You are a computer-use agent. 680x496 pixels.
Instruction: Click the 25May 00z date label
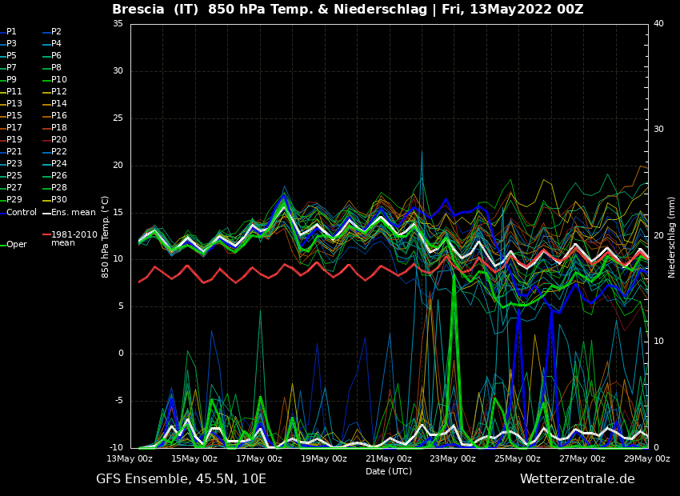coord(518,458)
